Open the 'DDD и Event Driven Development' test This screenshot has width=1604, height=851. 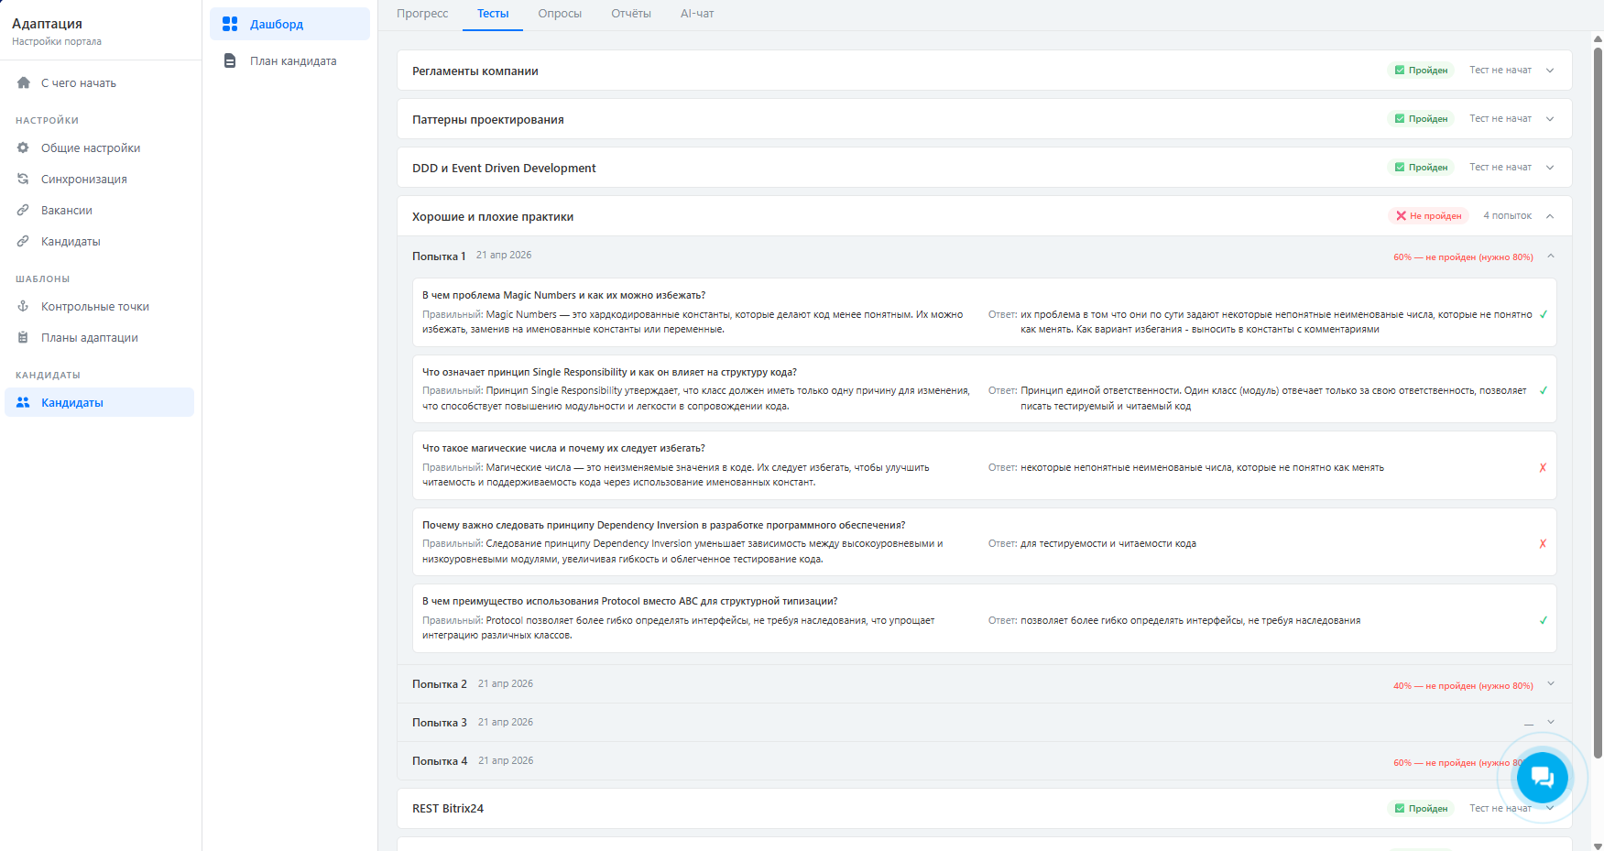click(x=504, y=169)
